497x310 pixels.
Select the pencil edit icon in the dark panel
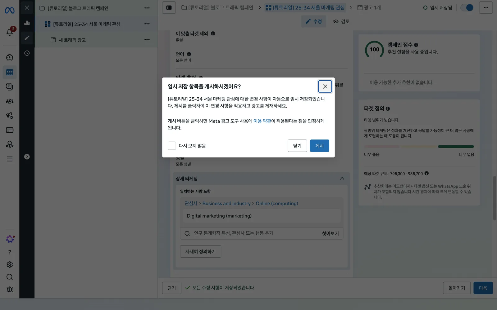[x=27, y=38]
